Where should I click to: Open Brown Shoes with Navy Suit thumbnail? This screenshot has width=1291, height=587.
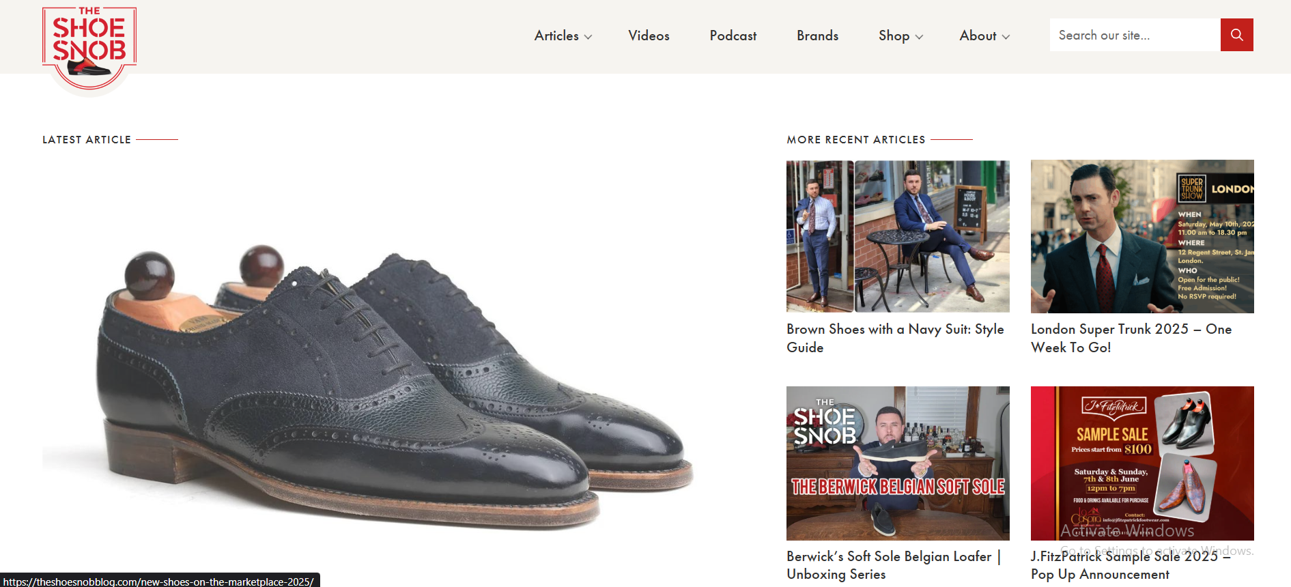[x=898, y=236]
